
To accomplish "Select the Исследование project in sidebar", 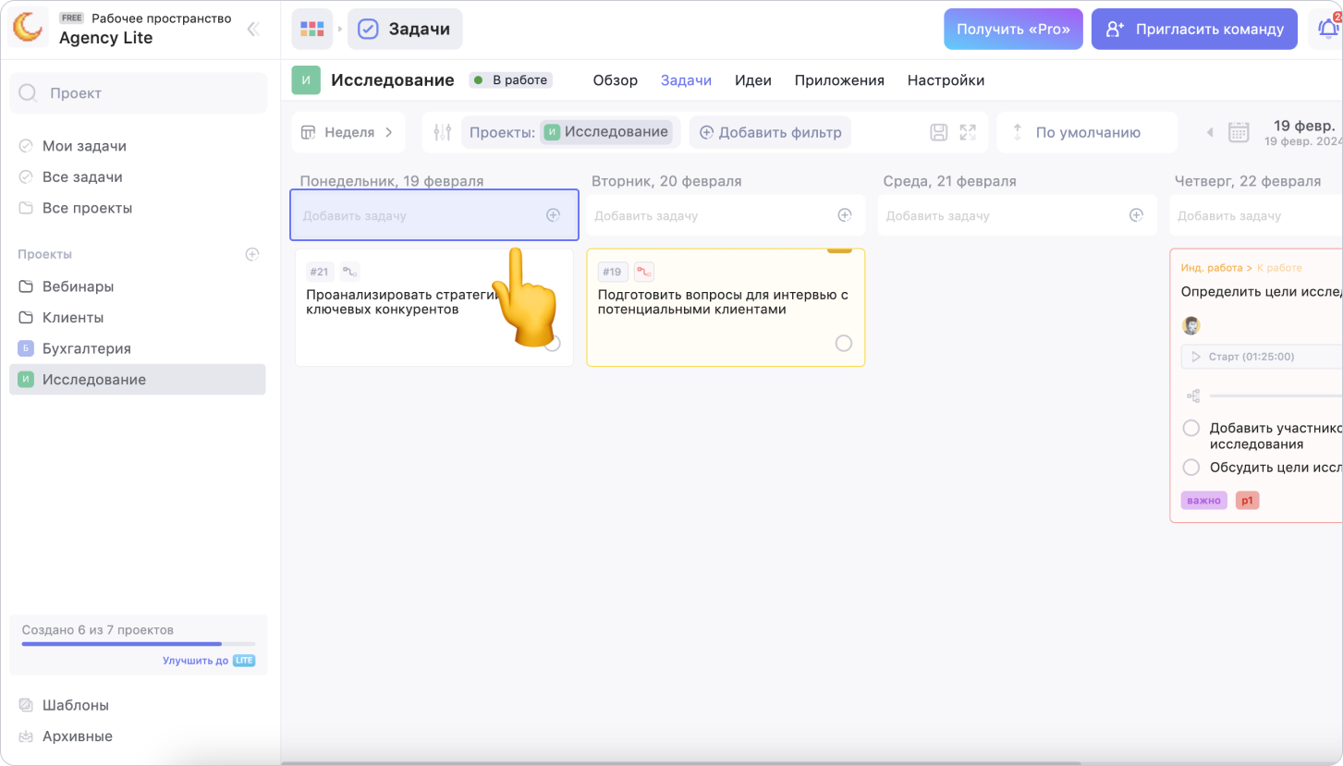I will point(137,380).
